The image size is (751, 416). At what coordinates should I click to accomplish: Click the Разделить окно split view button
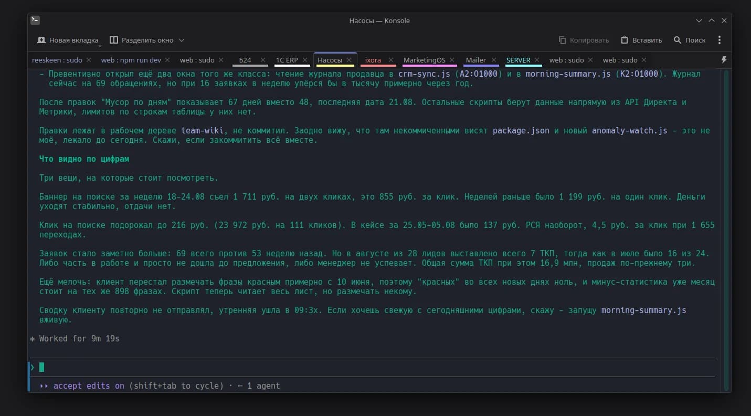(x=141, y=40)
